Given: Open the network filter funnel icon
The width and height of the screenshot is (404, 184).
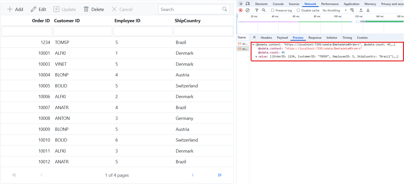Looking at the screenshot, I should tap(257, 10).
